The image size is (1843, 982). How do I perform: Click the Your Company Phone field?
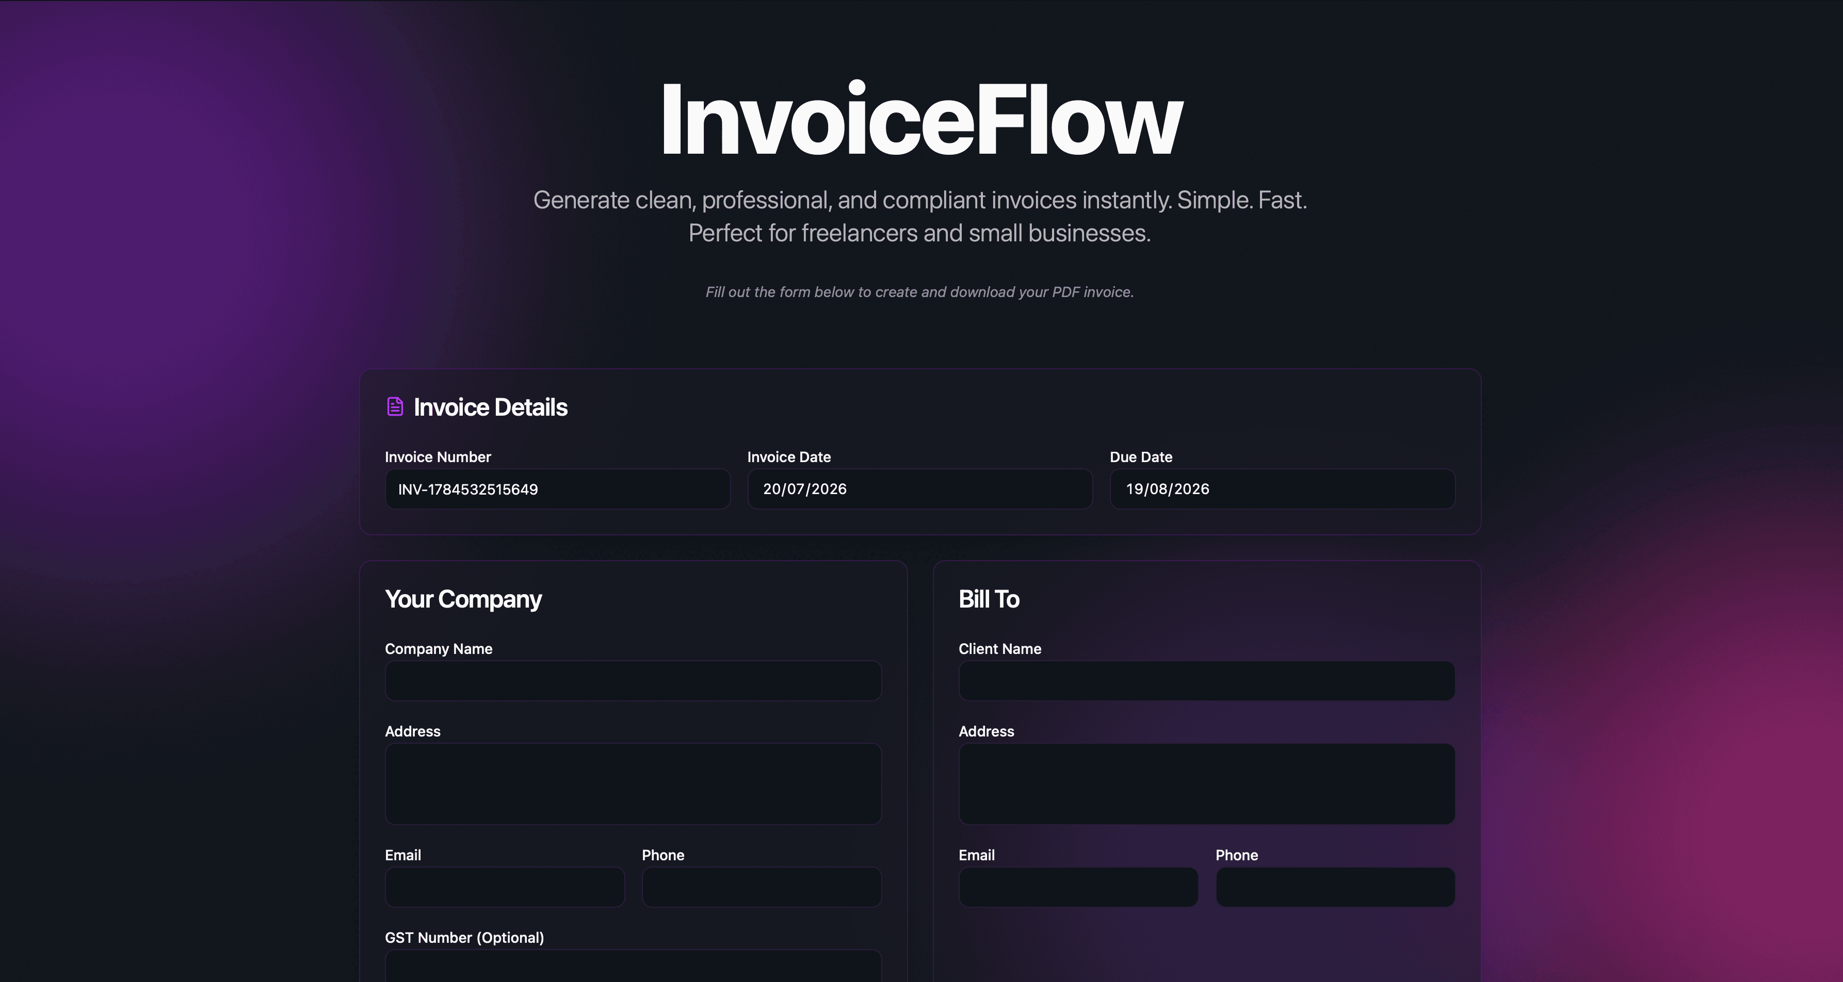point(761,887)
